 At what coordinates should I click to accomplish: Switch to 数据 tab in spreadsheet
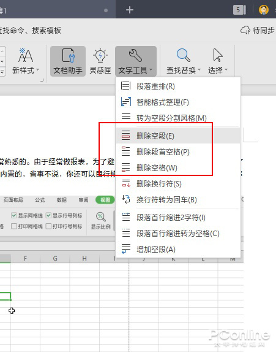62,200
